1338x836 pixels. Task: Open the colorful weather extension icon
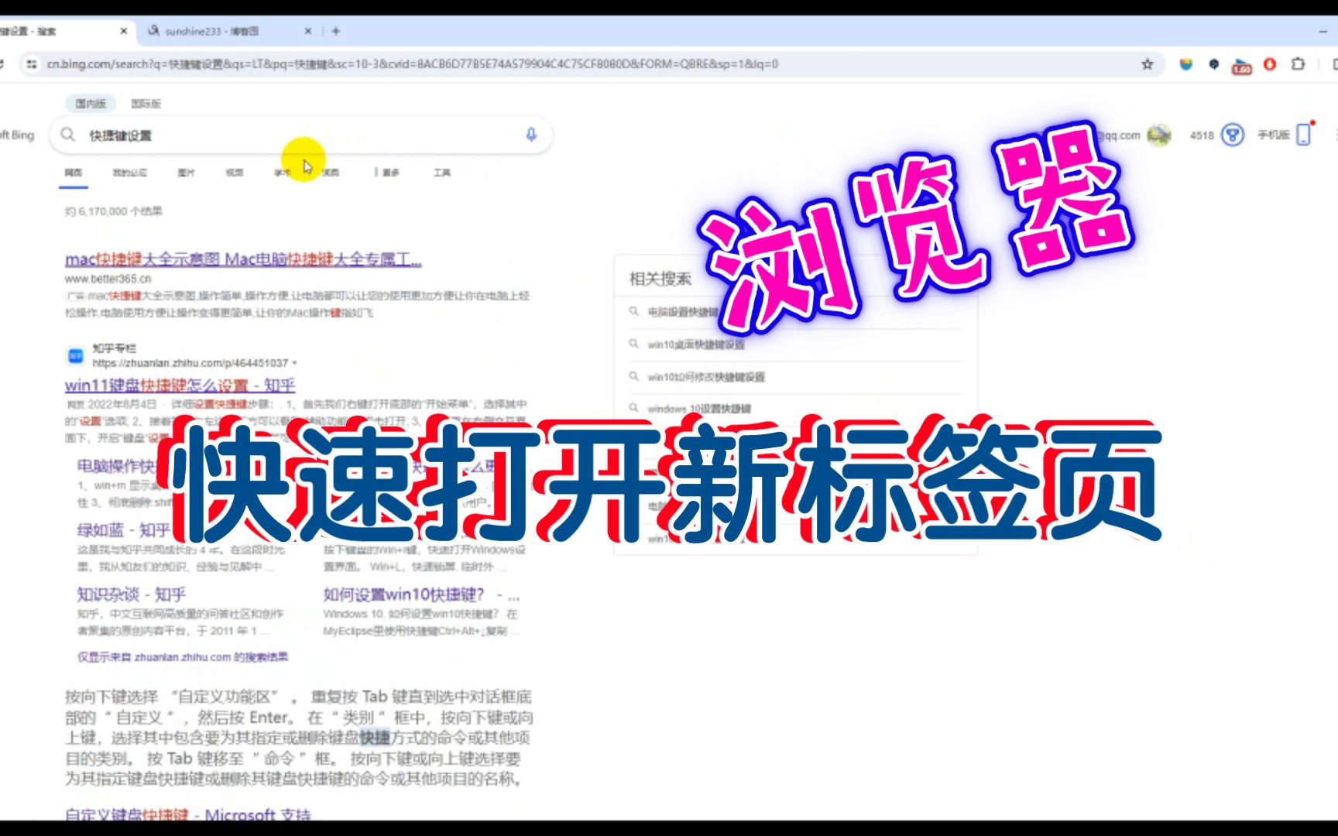click(1184, 65)
